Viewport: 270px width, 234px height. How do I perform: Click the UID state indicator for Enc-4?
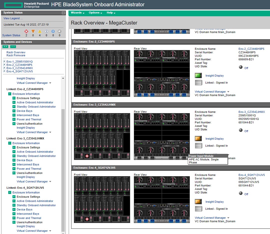pos(241,193)
